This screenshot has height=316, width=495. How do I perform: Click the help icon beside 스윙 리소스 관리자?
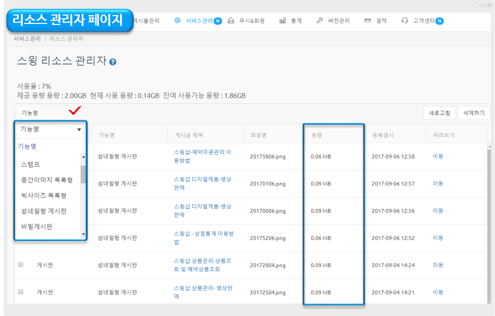pos(113,62)
